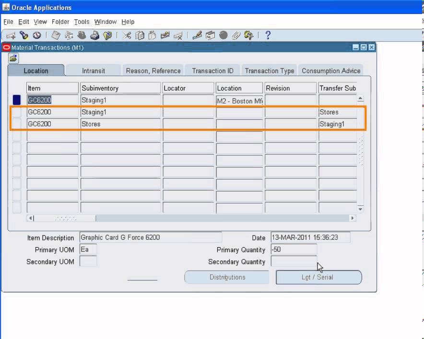Viewport: 424px width, 339px height.
Task: Click the horizontal scrollbar left arrow
Action: tap(30, 218)
